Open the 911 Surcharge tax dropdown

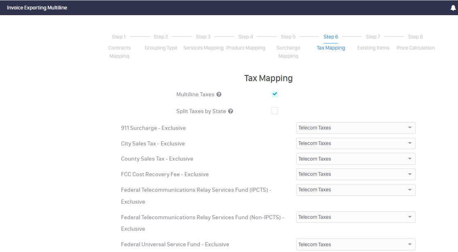point(356,128)
